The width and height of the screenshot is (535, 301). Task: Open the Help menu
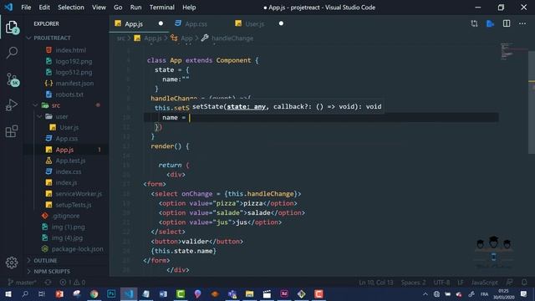pyautogui.click(x=189, y=8)
